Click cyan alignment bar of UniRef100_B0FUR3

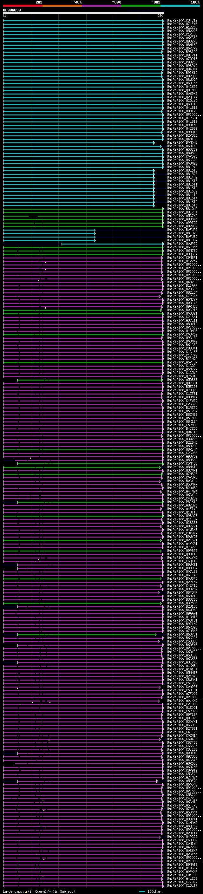click(49, 233)
